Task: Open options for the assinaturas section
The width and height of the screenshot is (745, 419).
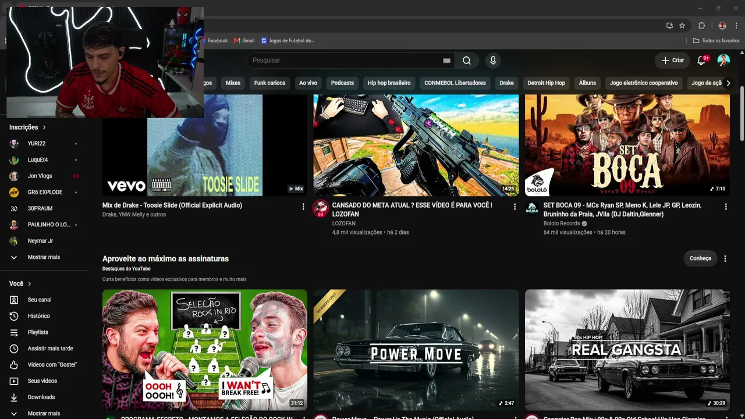Action: click(725, 258)
